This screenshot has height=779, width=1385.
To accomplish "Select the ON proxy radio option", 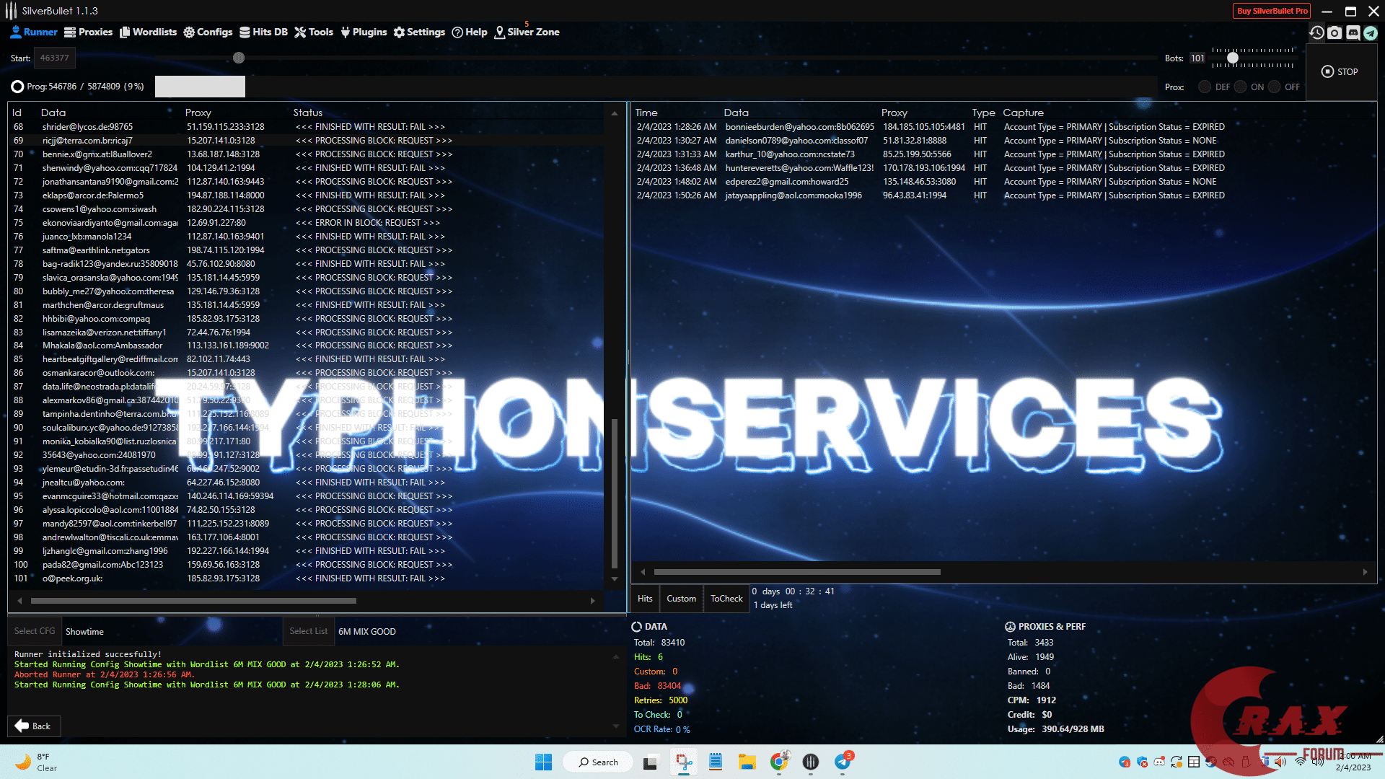I will click(1240, 87).
